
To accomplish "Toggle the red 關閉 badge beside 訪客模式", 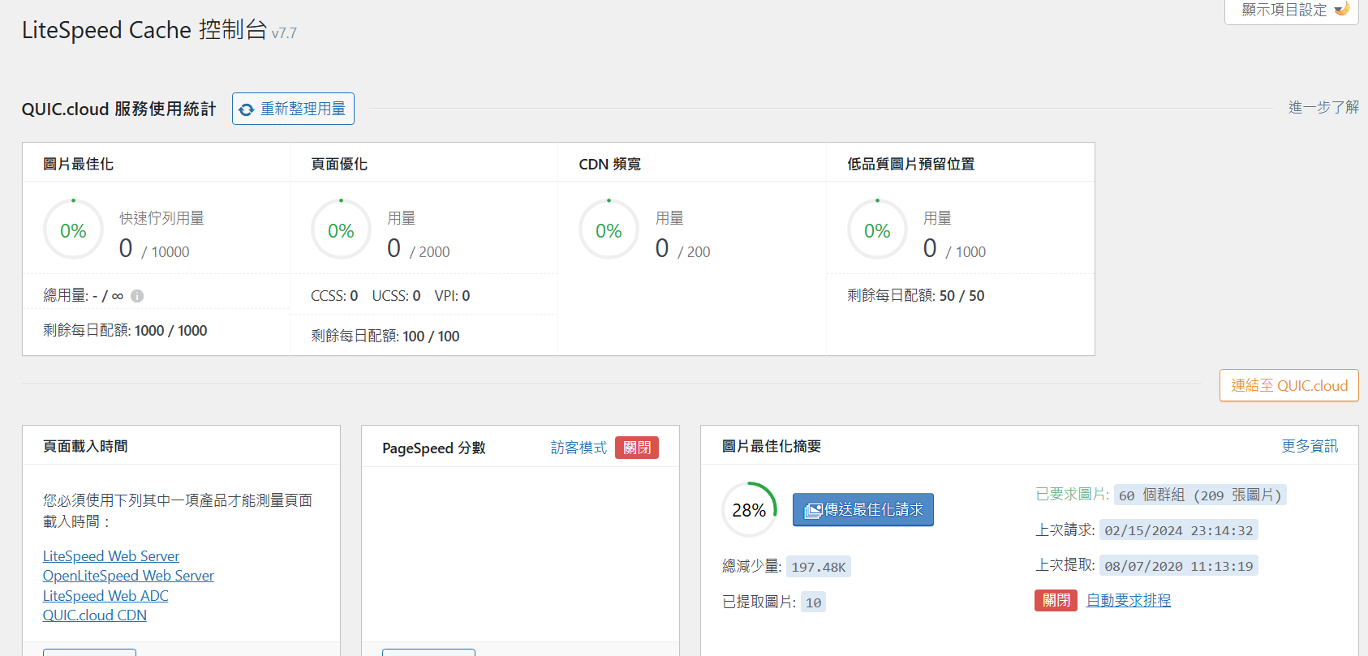I will click(637, 448).
